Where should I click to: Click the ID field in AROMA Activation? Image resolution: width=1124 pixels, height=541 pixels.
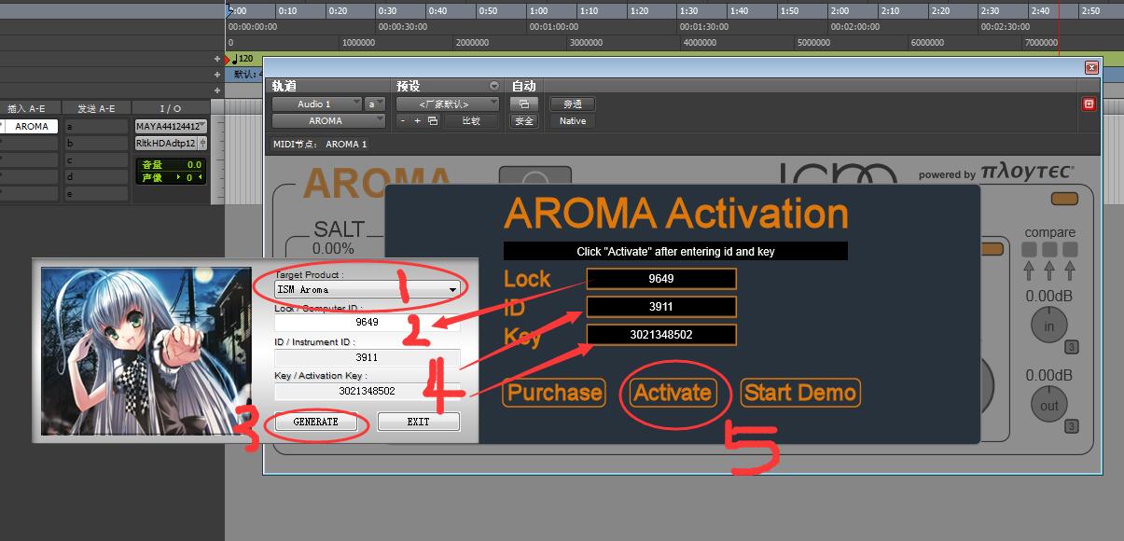[x=661, y=307]
